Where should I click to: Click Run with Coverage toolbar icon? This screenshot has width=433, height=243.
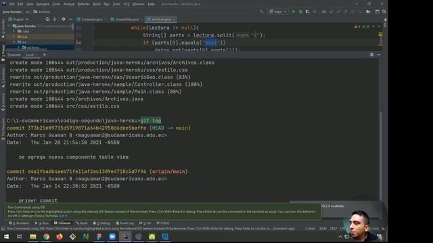307,12
